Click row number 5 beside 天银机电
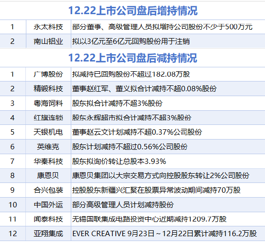Screen dimensions: 265x242 [x=12, y=132]
